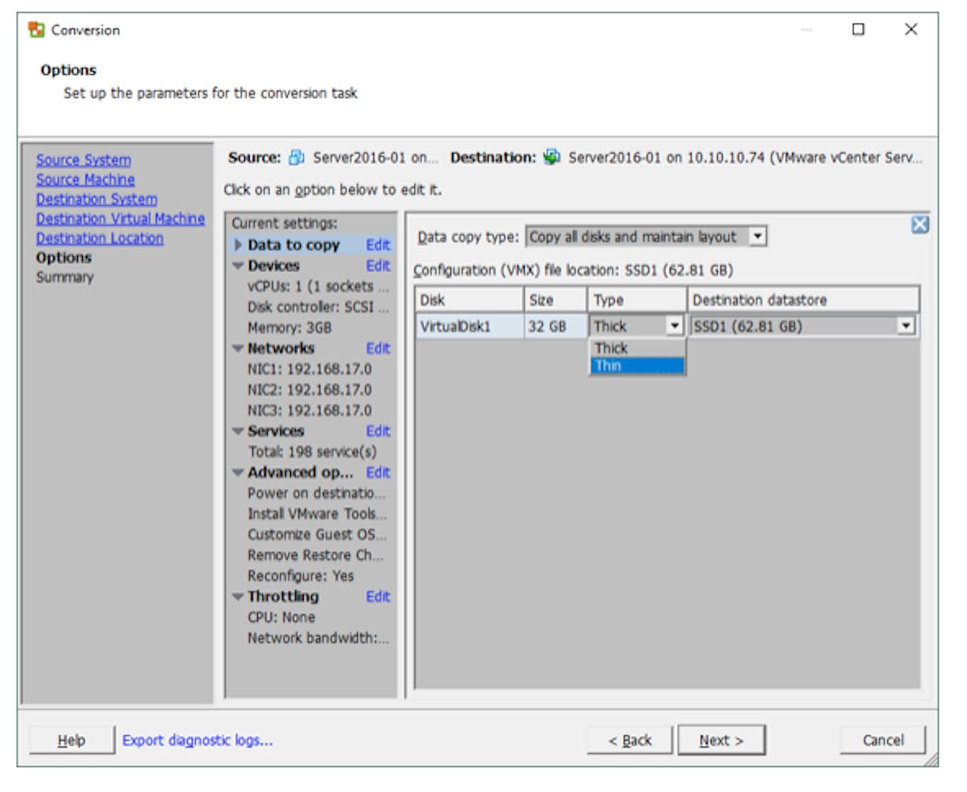Click Edit next to Services
The height and width of the screenshot is (792, 967).
pos(377,431)
